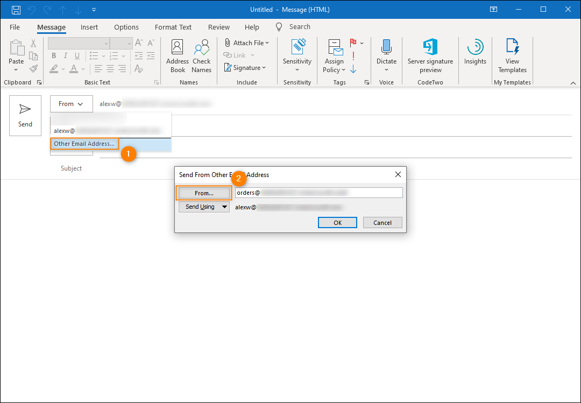This screenshot has width=581, height=403.
Task: Click the Save icon in title bar
Action: pyautogui.click(x=16, y=10)
